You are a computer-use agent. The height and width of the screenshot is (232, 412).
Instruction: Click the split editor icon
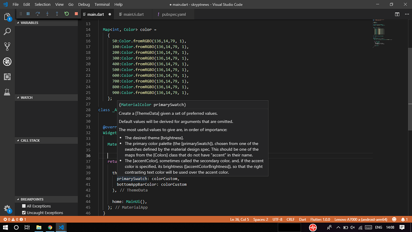coord(397,14)
